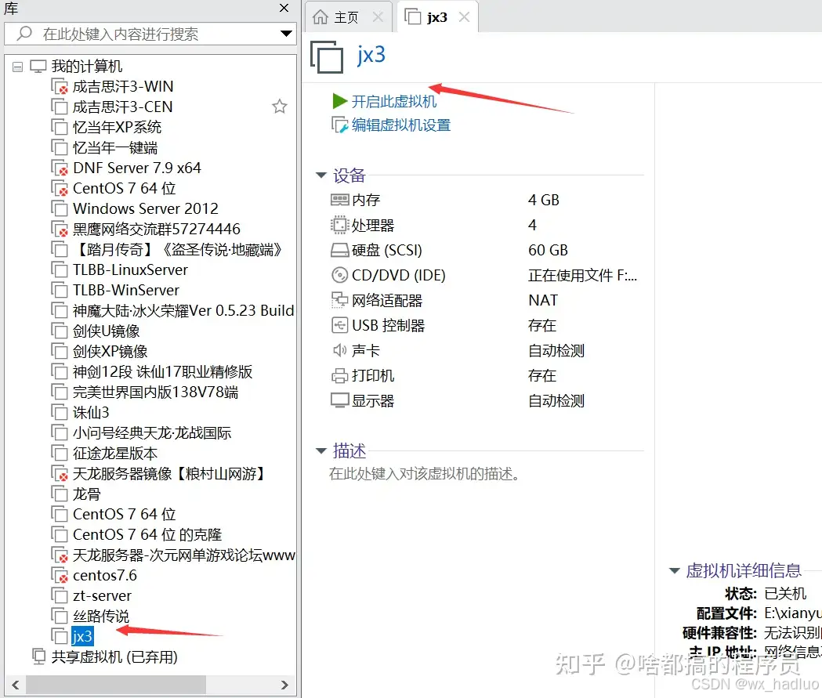Click 开启此虚拟机 to start the VM
The height and width of the screenshot is (698, 822).
click(393, 101)
